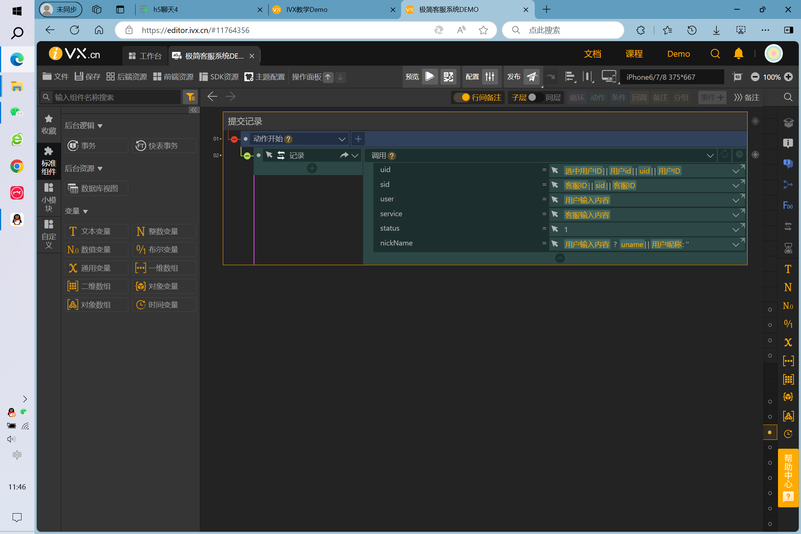Screen dimensions: 801x534
Task: Click component name search field
Action: click(x=111, y=97)
